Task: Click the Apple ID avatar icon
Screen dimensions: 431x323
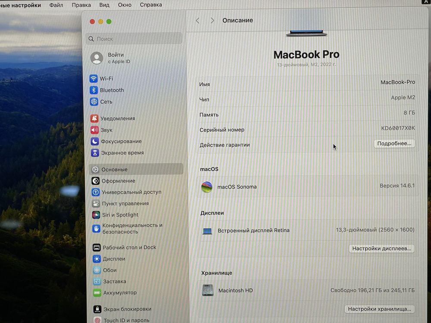Action: [x=97, y=58]
